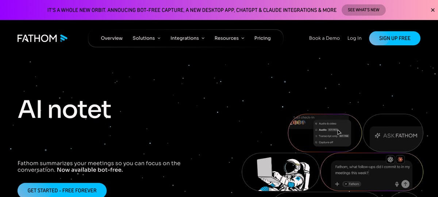Image resolution: width=438 pixels, height=197 pixels.
Task: Open the Overview page
Action: click(112, 38)
